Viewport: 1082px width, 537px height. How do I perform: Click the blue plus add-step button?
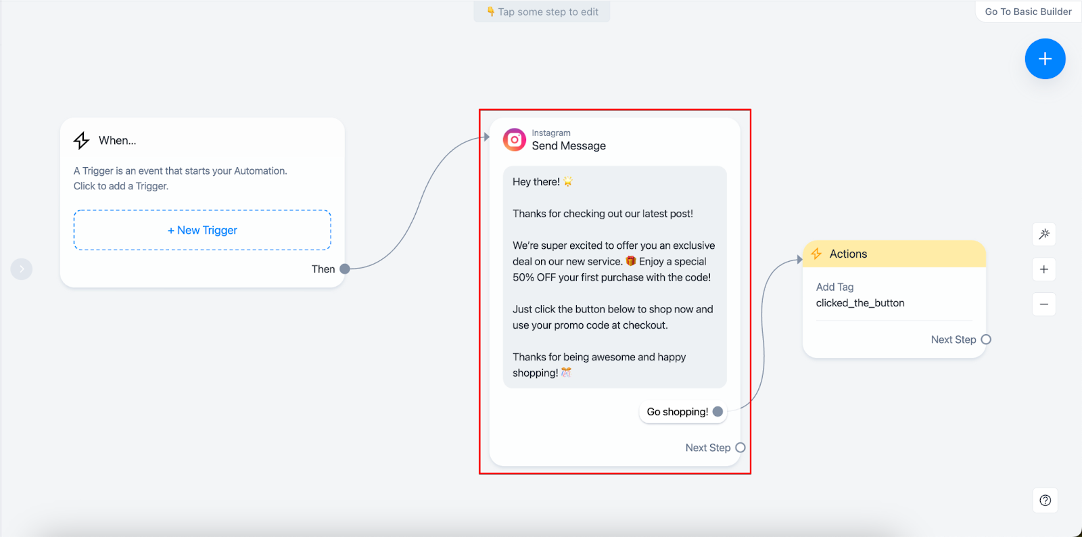[1045, 59]
